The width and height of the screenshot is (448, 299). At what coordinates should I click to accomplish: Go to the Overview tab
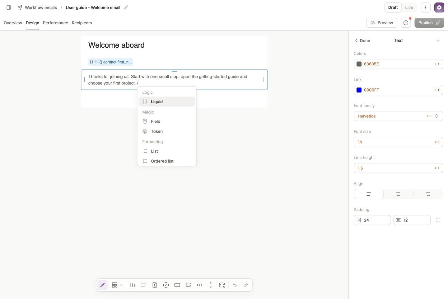pos(13,23)
